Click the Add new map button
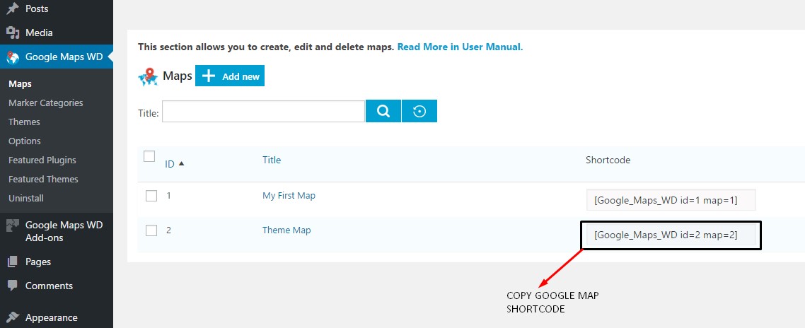 230,76
